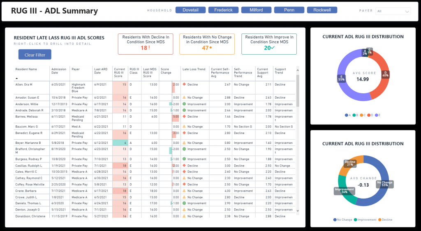Sort table by Resident Name column

26,69
